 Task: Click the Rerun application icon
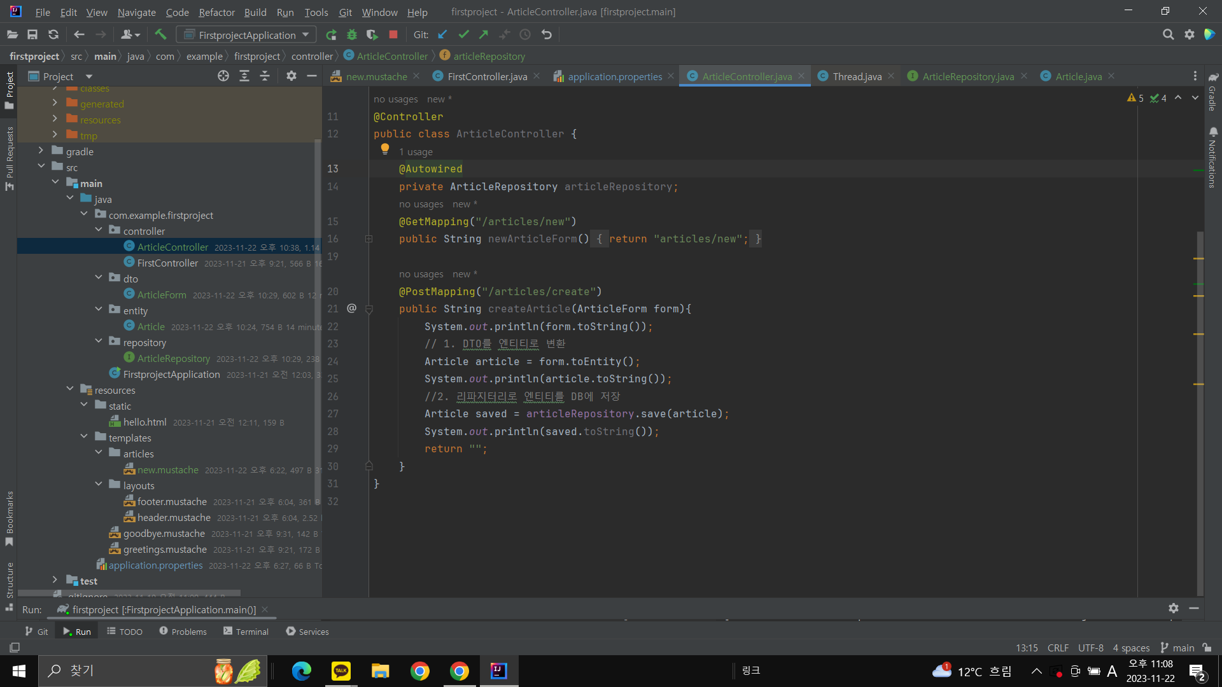click(331, 35)
